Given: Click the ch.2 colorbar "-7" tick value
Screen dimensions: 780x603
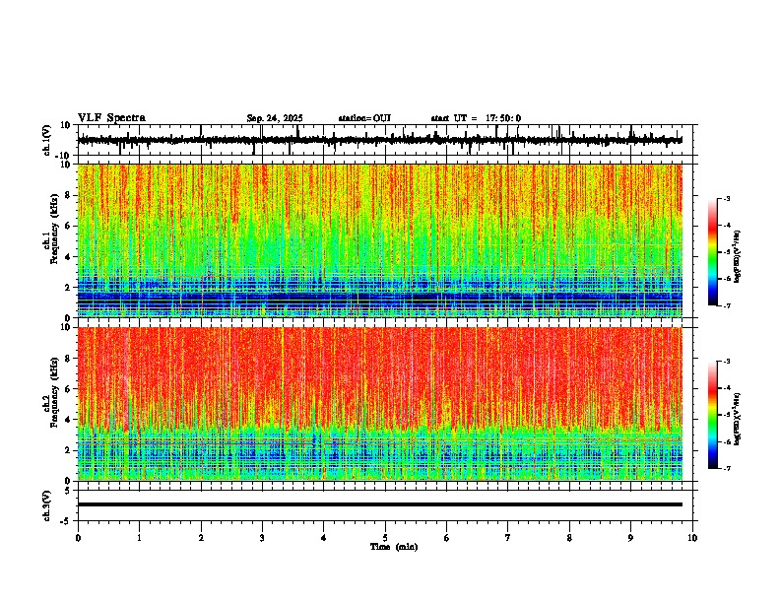Looking at the screenshot, I should [727, 468].
